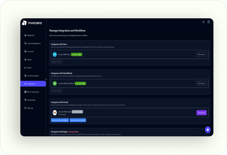This screenshot has width=227, height=155.
Task: Click the Report chart icon
Action: click(25, 67)
